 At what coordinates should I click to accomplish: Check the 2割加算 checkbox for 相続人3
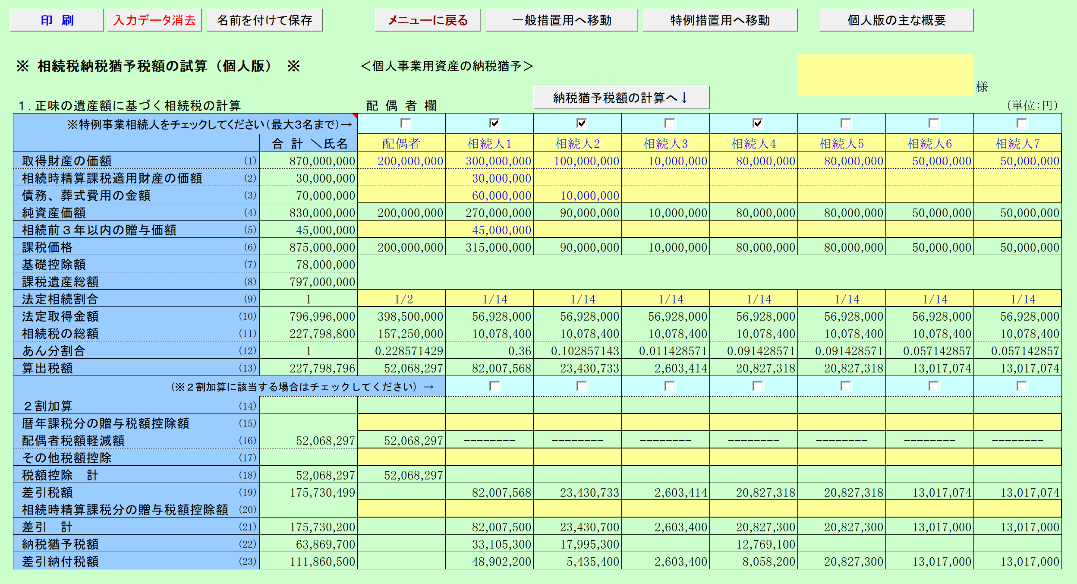pos(670,386)
